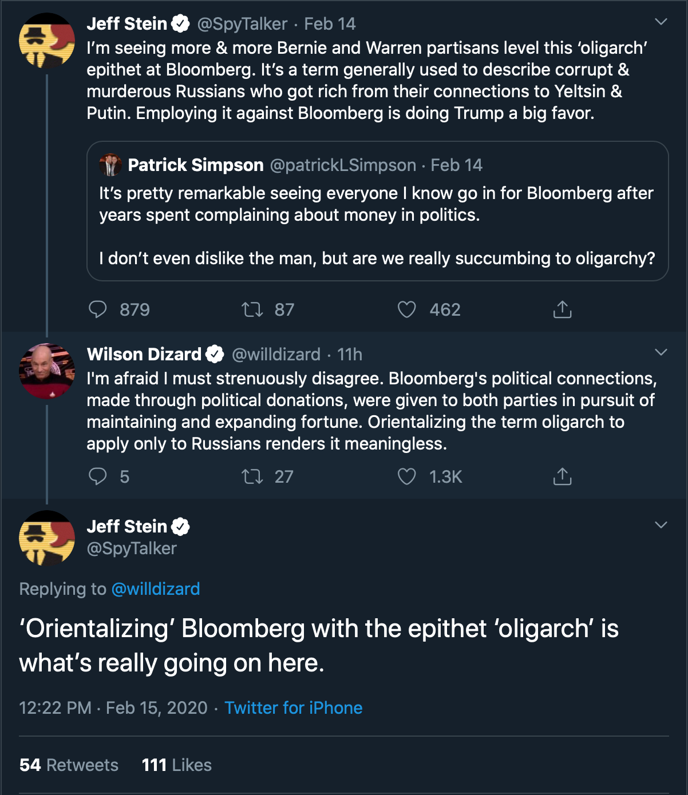This screenshot has height=795, width=688.
Task: View the 111 Likes list
Action: [x=176, y=765]
